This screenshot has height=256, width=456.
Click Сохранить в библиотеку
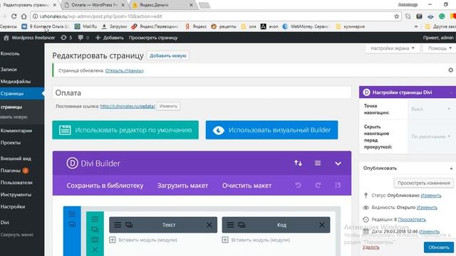click(105, 186)
